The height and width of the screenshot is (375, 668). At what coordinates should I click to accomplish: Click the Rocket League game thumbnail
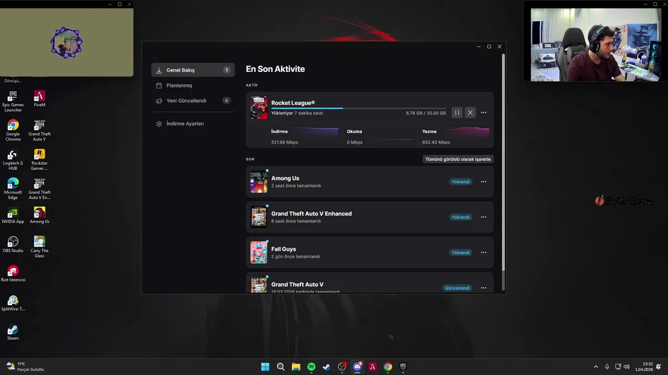[x=259, y=108]
